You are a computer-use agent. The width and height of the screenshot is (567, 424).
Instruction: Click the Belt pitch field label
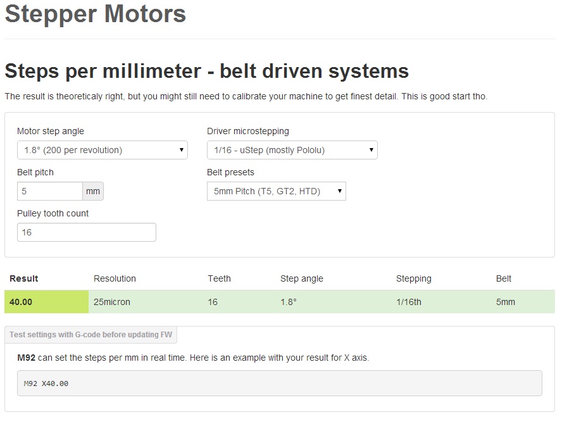(35, 172)
